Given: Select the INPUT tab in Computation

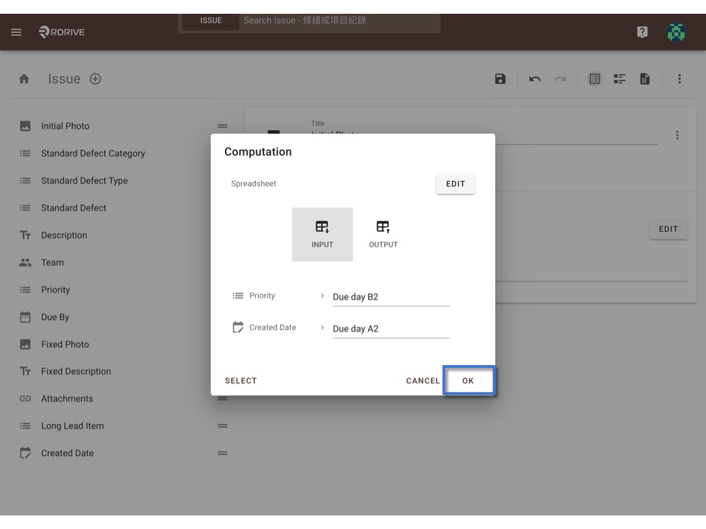Looking at the screenshot, I should point(323,234).
